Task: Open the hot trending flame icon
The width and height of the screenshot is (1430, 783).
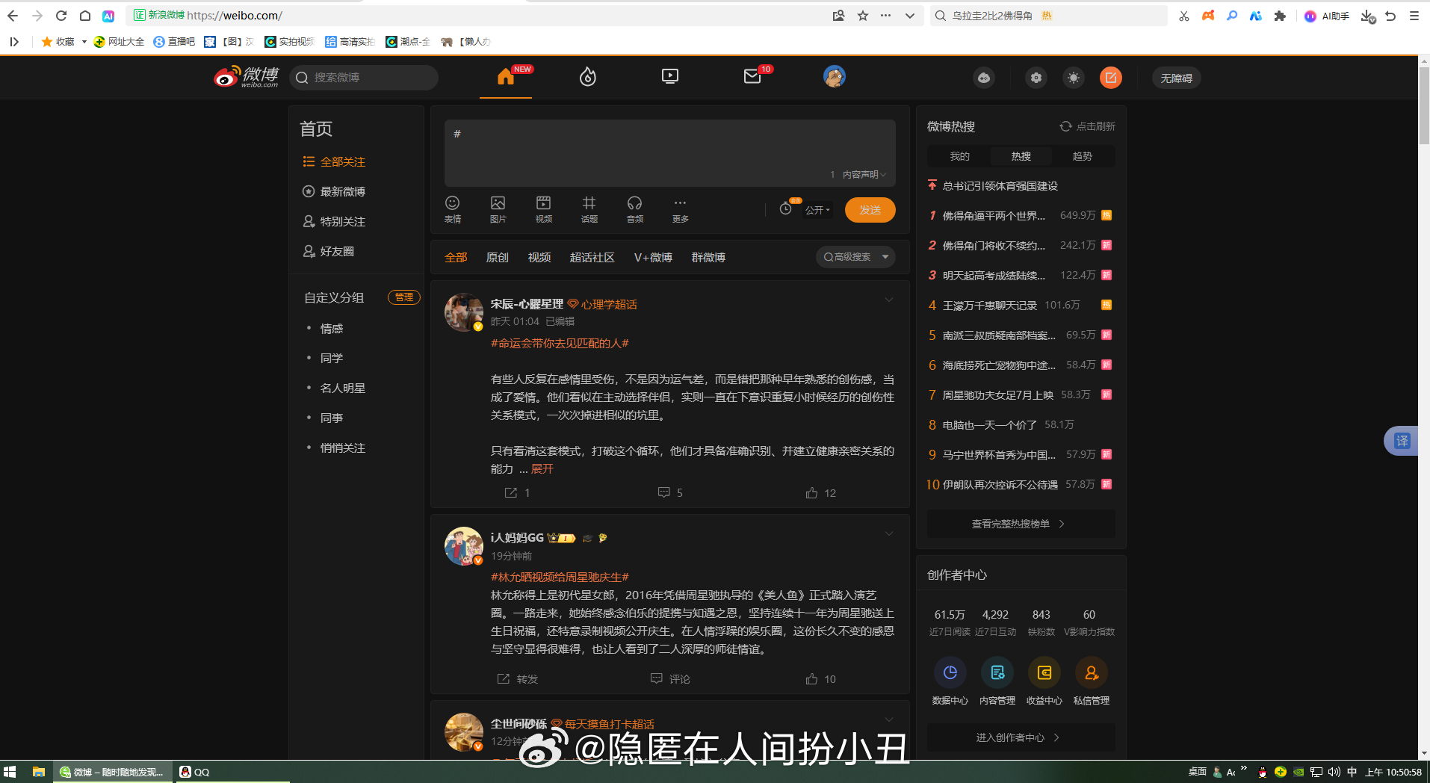Action: coord(588,76)
